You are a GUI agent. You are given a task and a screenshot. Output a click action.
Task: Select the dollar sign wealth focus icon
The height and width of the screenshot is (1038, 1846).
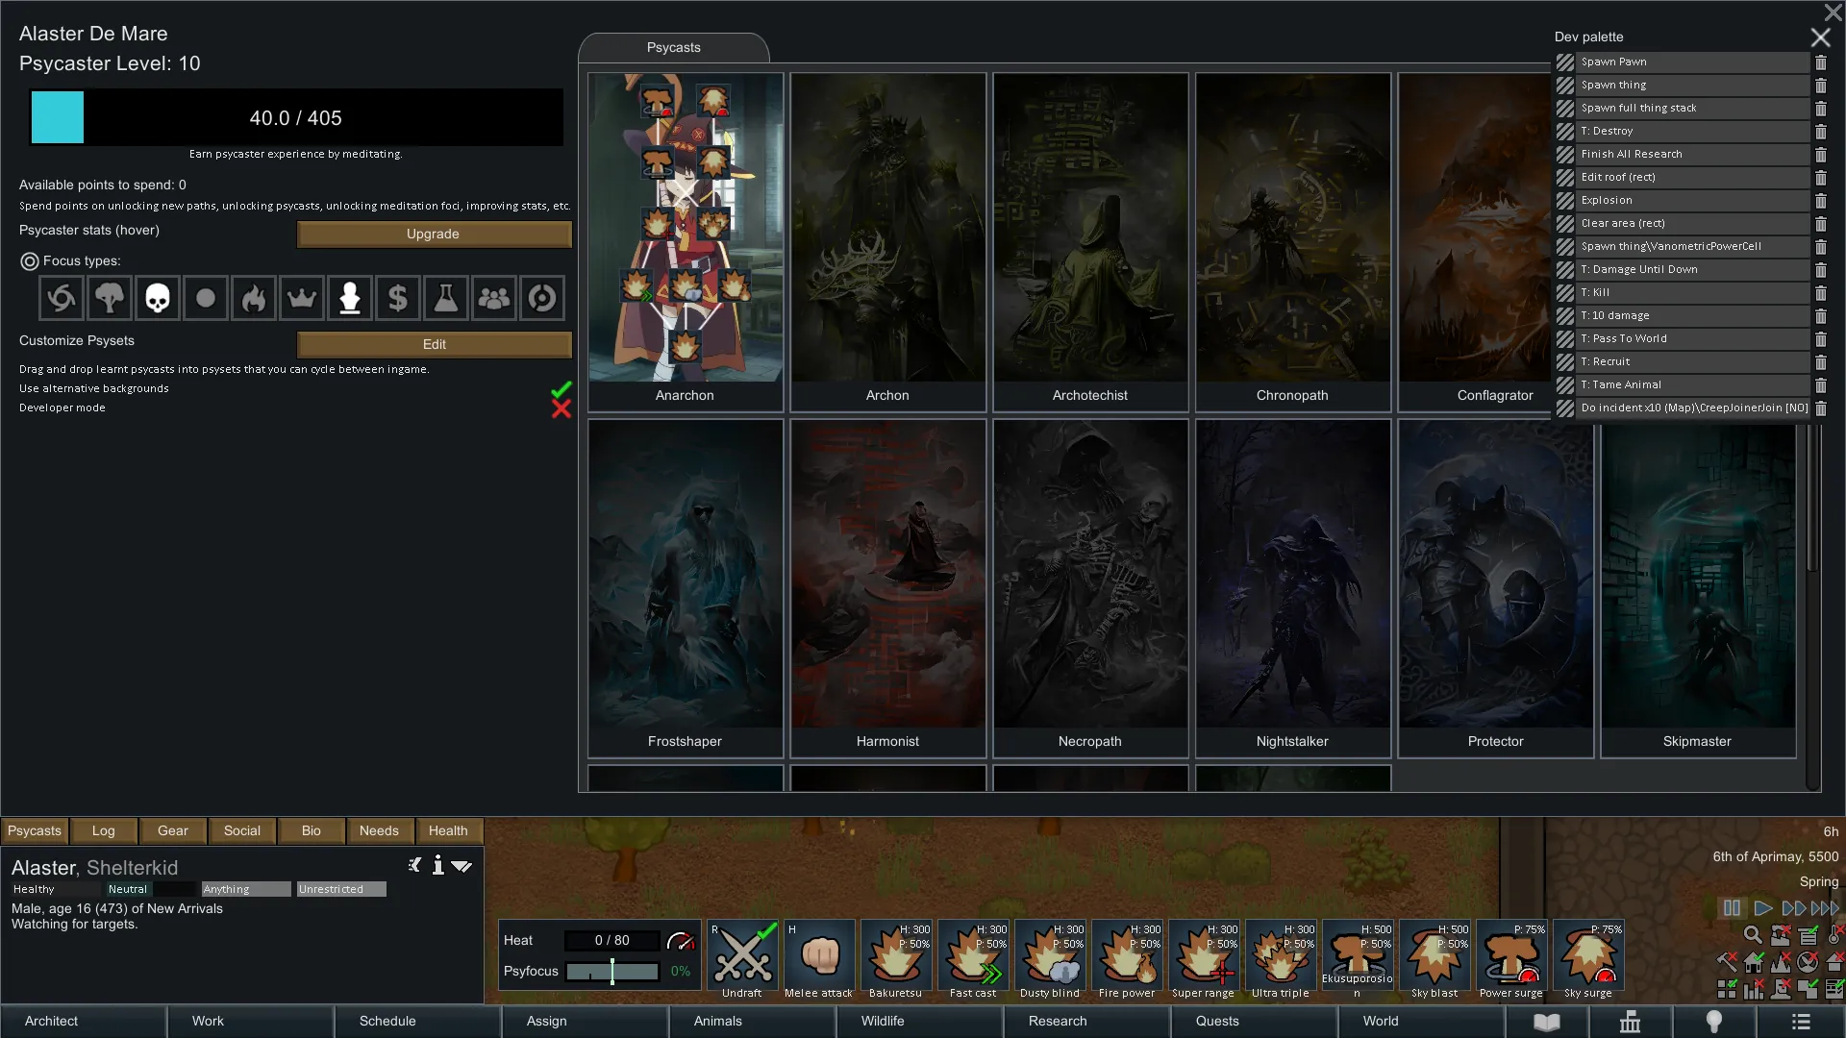398,298
